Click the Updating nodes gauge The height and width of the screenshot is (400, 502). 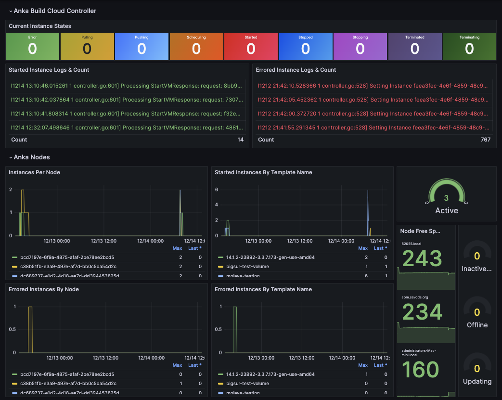point(476,368)
